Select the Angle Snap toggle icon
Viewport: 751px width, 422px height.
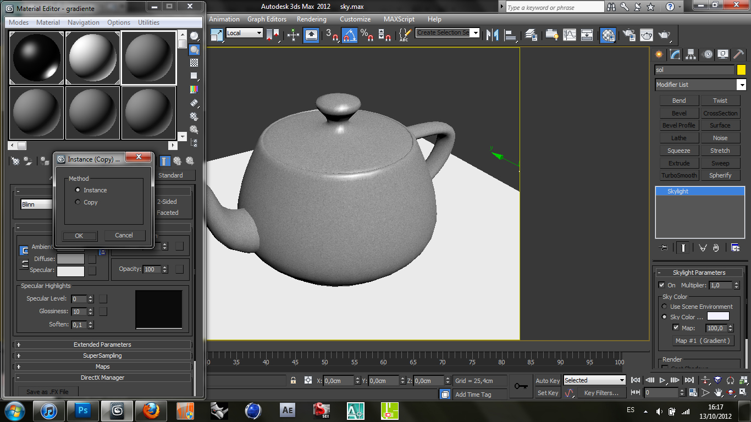[x=350, y=35]
